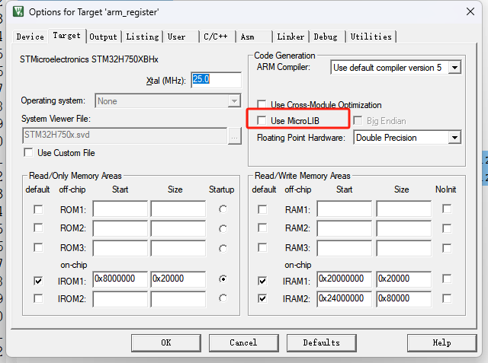Image resolution: width=488 pixels, height=363 pixels.
Task: Open the Help button
Action: (441, 342)
